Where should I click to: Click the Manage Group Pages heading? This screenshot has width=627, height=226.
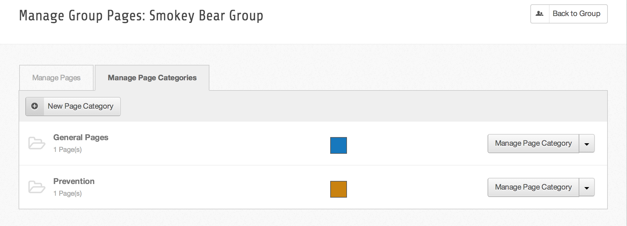pos(141,15)
